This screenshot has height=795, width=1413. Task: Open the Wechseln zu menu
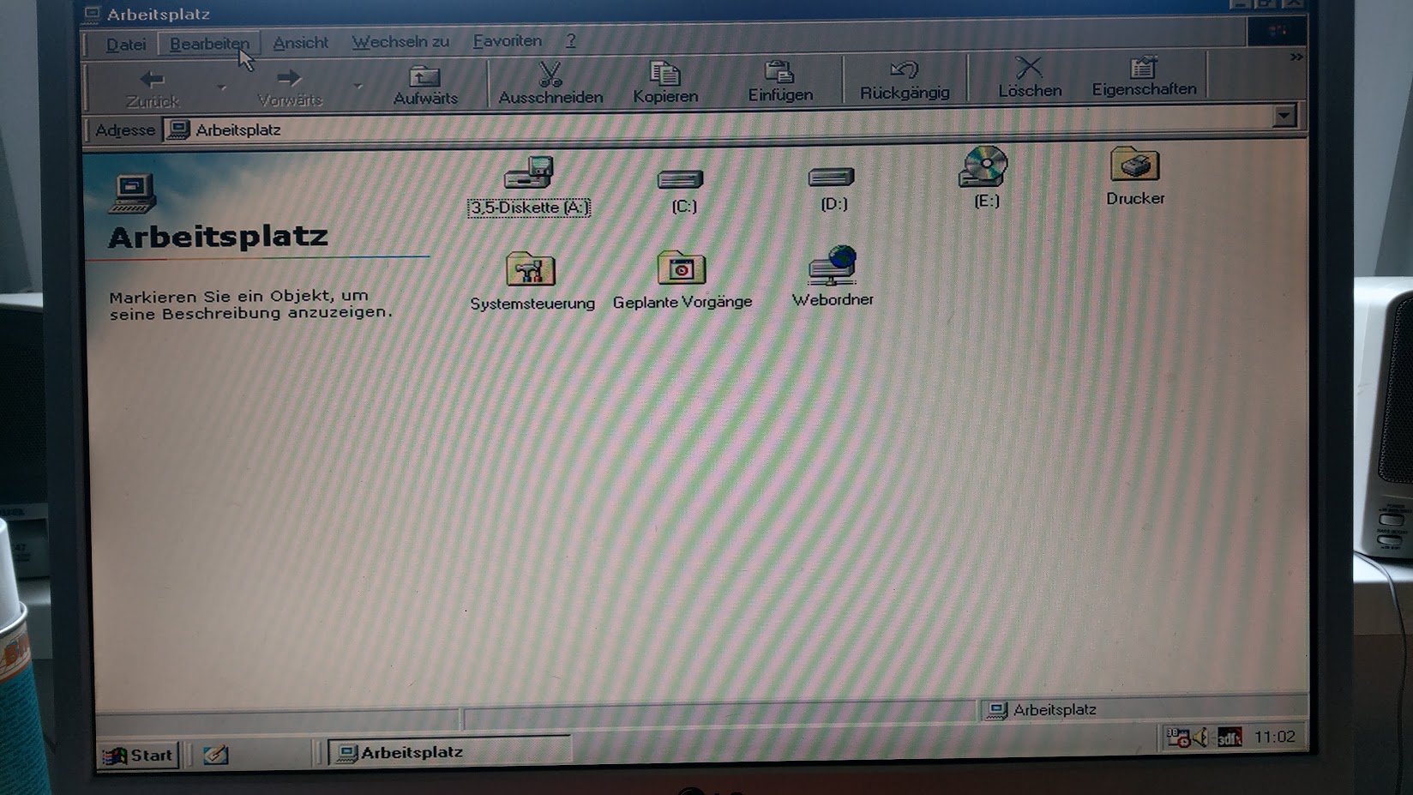pos(400,42)
